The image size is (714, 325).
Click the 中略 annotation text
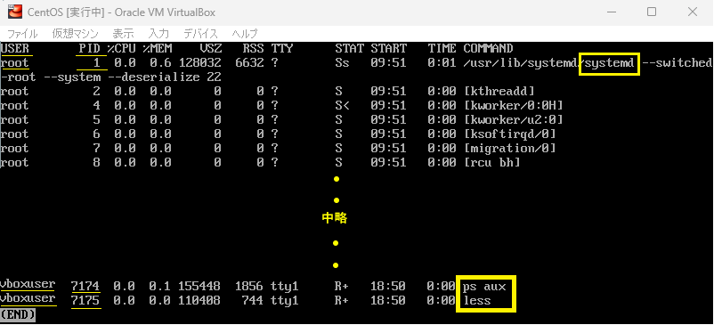[335, 218]
